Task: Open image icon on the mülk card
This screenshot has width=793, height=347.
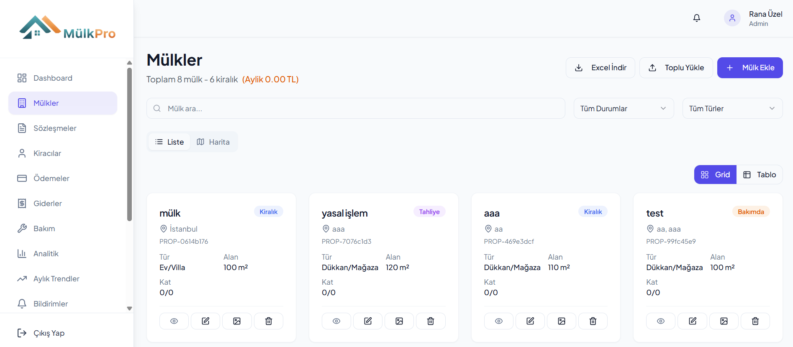Action: click(x=237, y=321)
